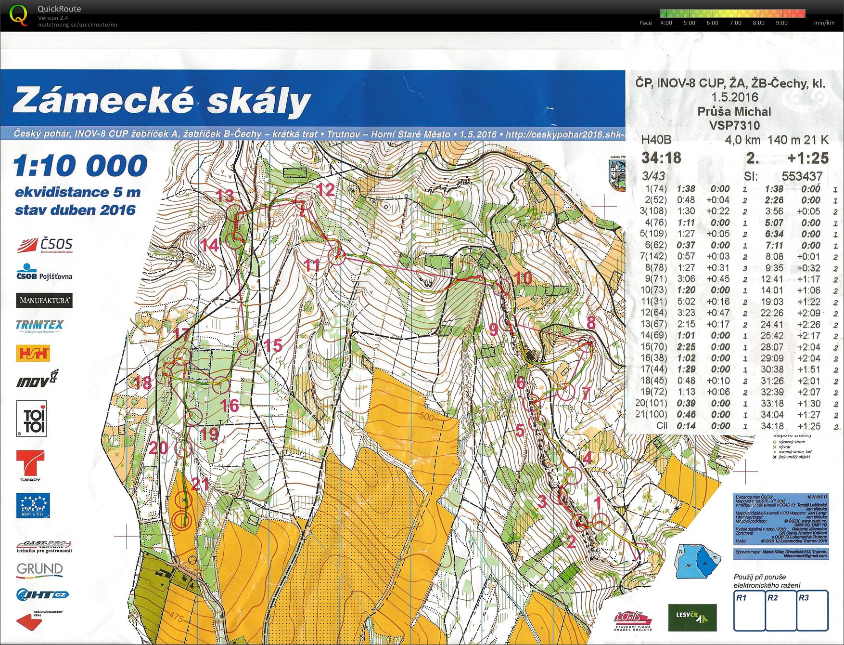
Task: Click the date 1.5.2016 on results slip
Action: (x=735, y=97)
